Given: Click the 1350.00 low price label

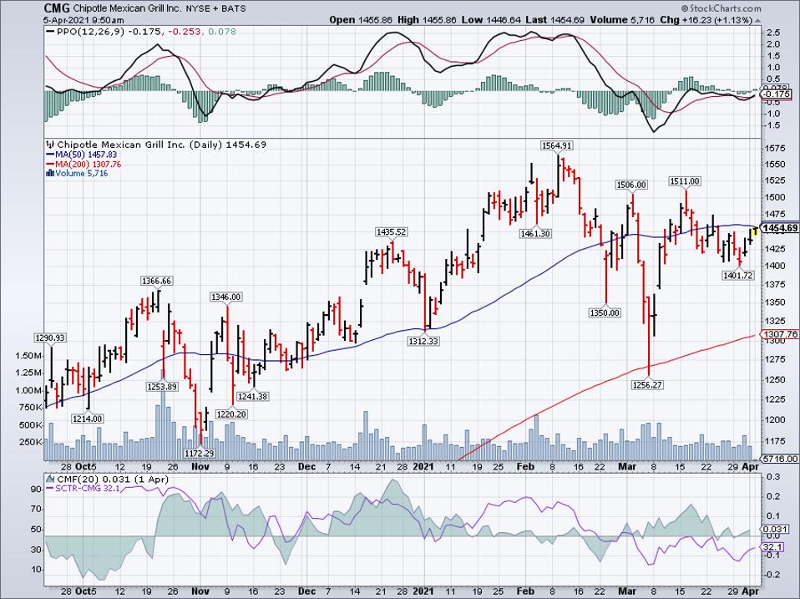Looking at the screenshot, I should coord(605,312).
